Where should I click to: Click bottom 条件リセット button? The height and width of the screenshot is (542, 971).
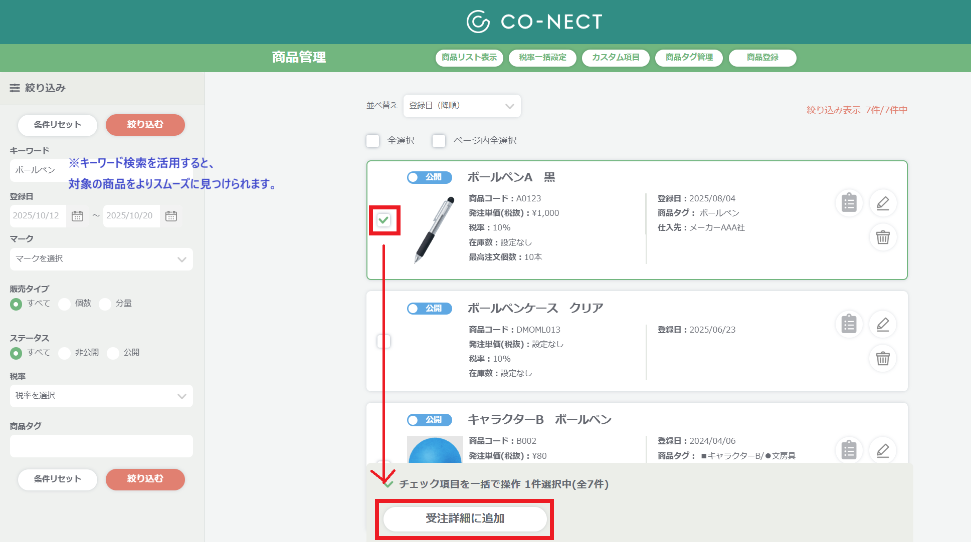coord(58,479)
